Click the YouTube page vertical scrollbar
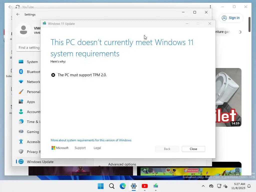The height and width of the screenshot is (192, 256). (x=249, y=24)
